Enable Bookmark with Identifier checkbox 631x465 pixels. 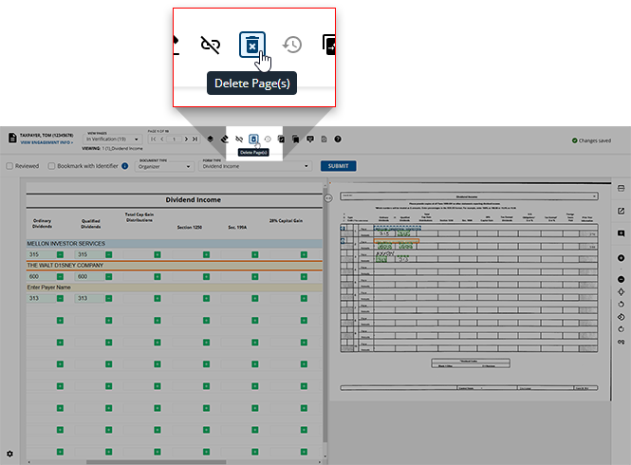(50, 166)
